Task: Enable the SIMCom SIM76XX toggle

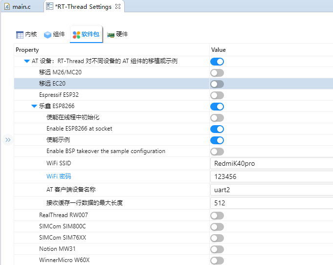Action: pos(217,238)
